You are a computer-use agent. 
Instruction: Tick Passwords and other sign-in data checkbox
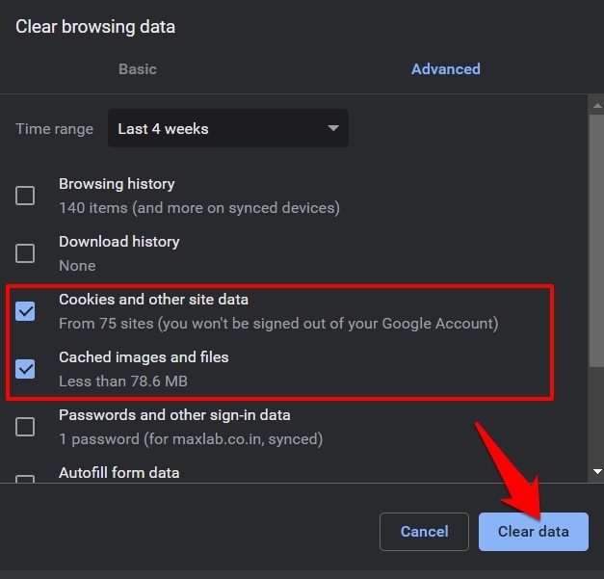pyautogui.click(x=25, y=426)
